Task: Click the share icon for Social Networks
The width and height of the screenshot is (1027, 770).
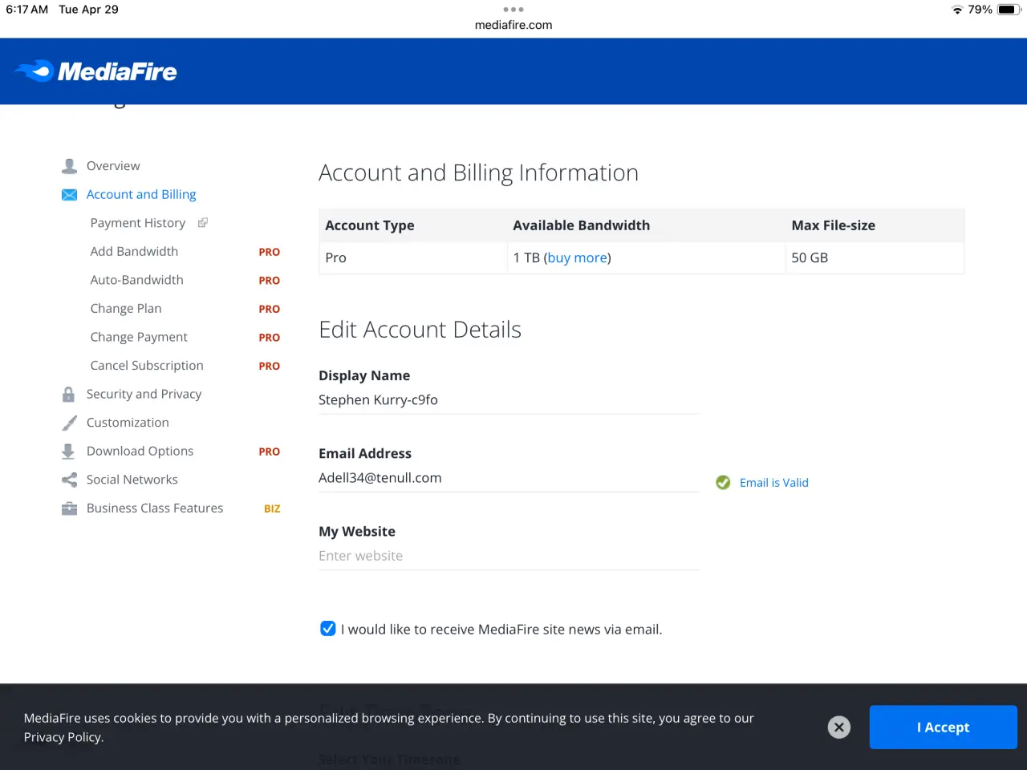Action: click(70, 480)
